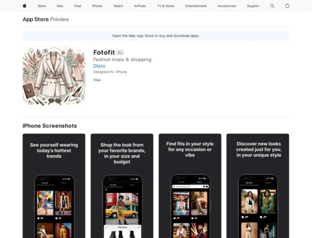The height and width of the screenshot is (238, 312).
Task: Open the See yourself wearing trends screenshot
Action: point(54,186)
